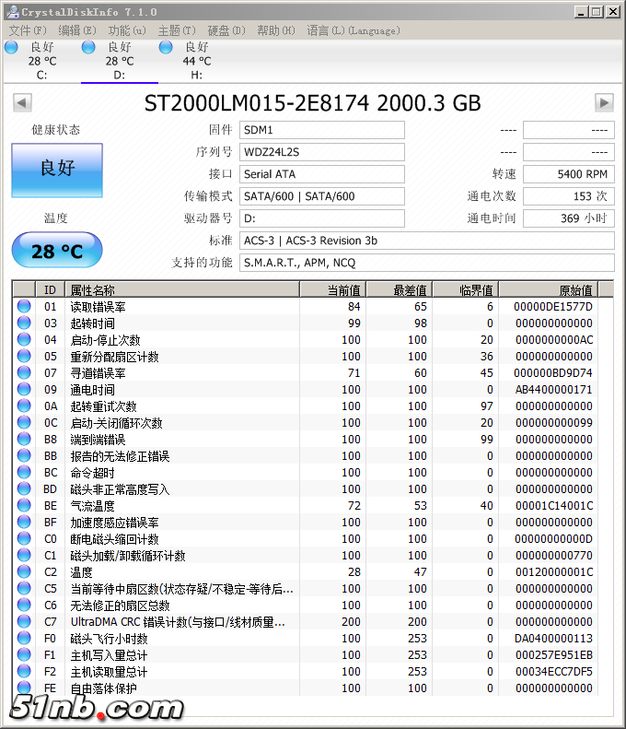The width and height of the screenshot is (626, 729).
Task: Click the firmware field SDM1
Action: (321, 130)
